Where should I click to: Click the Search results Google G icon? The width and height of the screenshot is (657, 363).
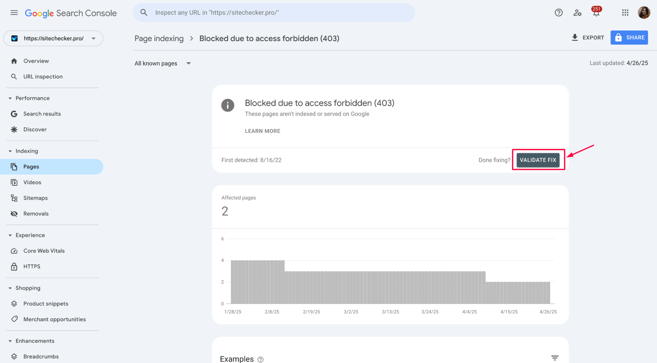[14, 114]
